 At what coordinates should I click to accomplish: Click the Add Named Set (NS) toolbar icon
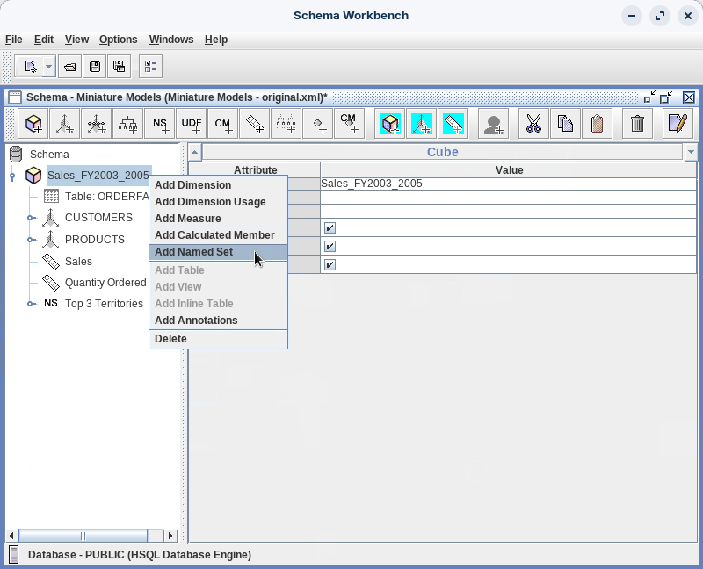[160, 124]
